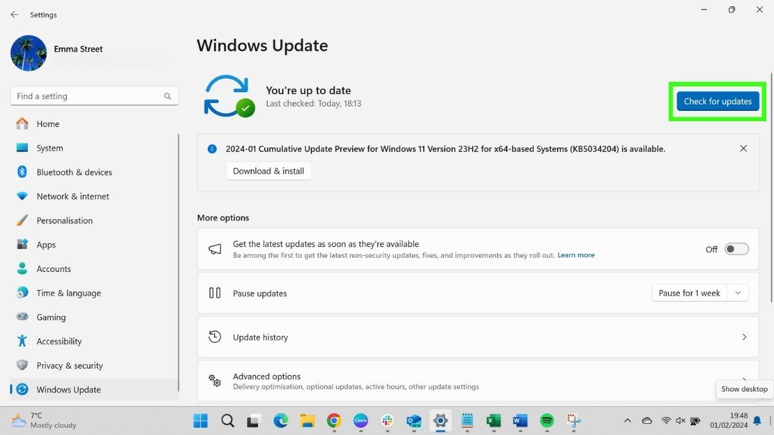
Task: Open the Pause for 1 week dropdown
Action: point(737,293)
